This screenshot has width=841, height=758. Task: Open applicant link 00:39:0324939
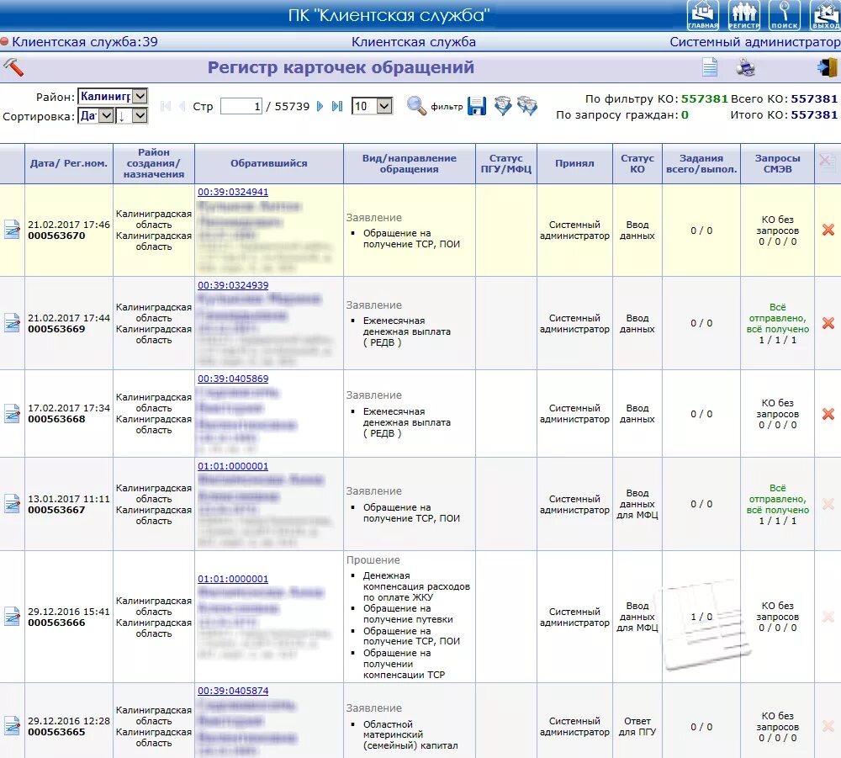233,285
